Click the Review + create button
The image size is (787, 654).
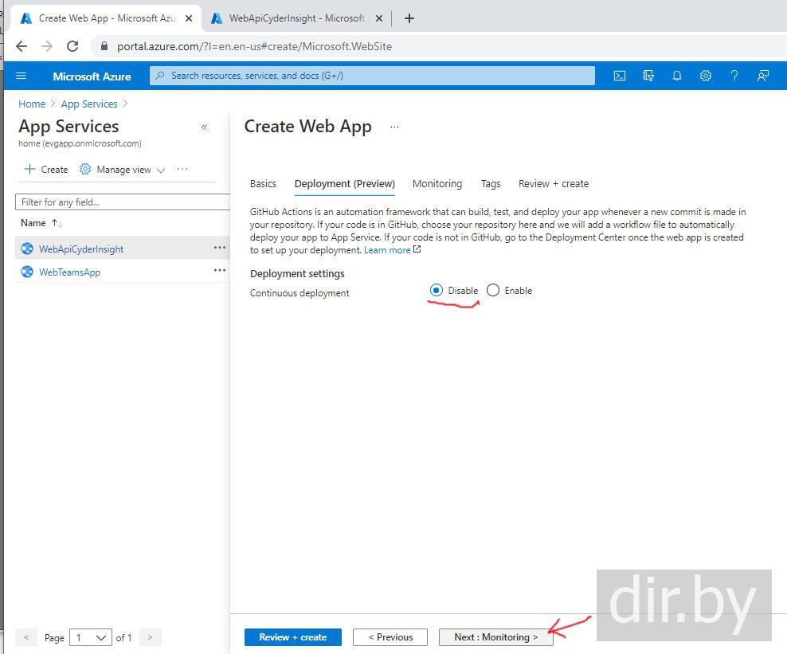pyautogui.click(x=292, y=637)
